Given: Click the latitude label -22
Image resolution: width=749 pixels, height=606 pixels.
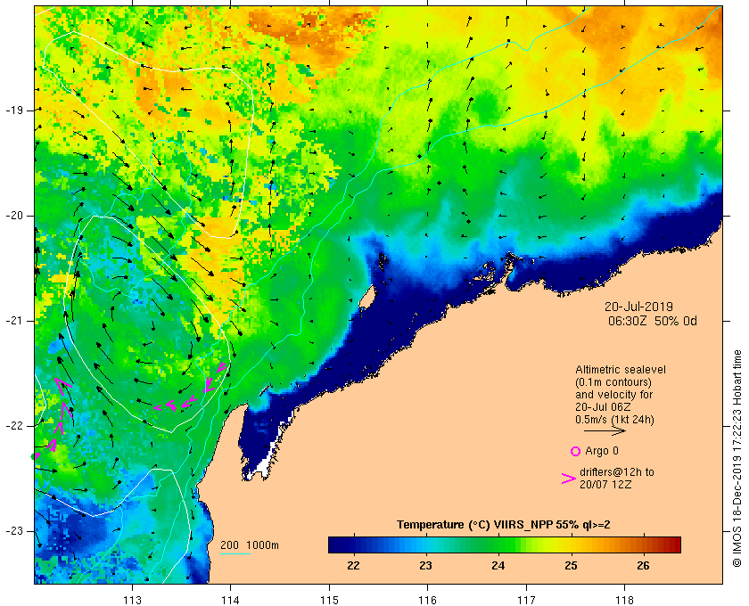Looking at the screenshot, I should (x=14, y=426).
